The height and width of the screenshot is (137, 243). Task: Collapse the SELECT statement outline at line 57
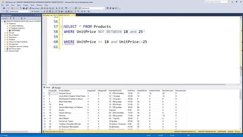62,27
